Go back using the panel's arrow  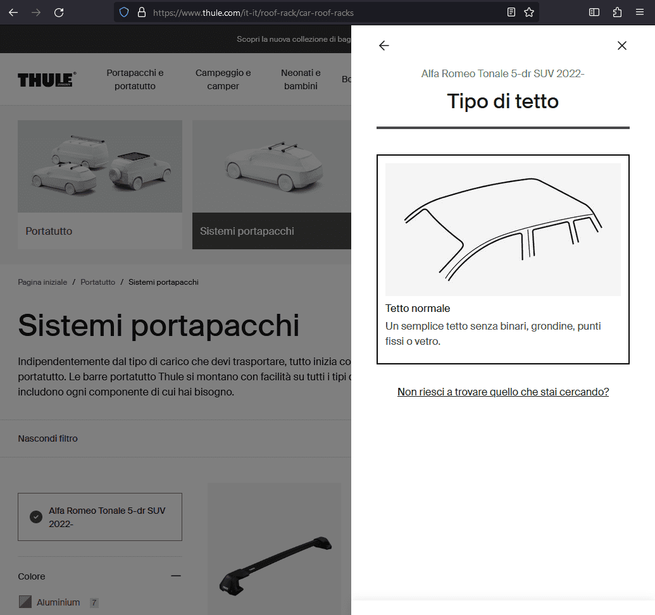(384, 46)
